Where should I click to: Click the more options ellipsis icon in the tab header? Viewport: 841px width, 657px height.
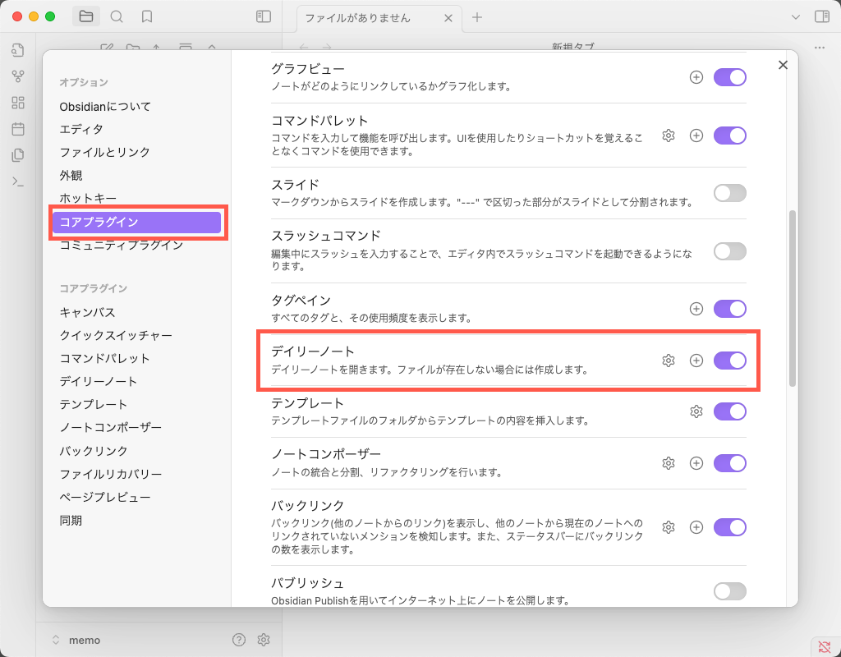pyautogui.click(x=819, y=48)
